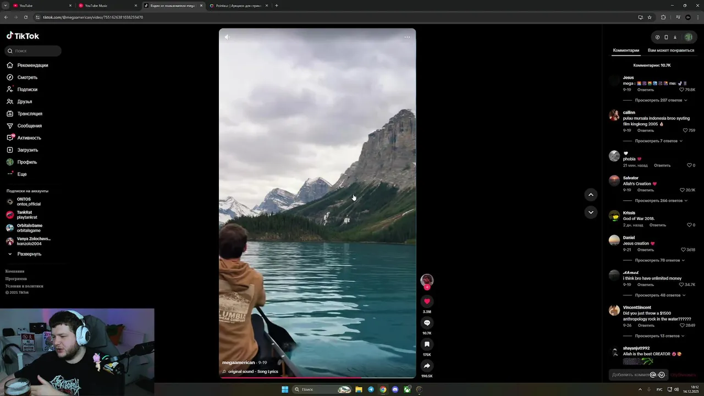Viewport: 704px width, 396px height.
Task: Reply to callinn comment via Ответить
Action: [x=646, y=130]
